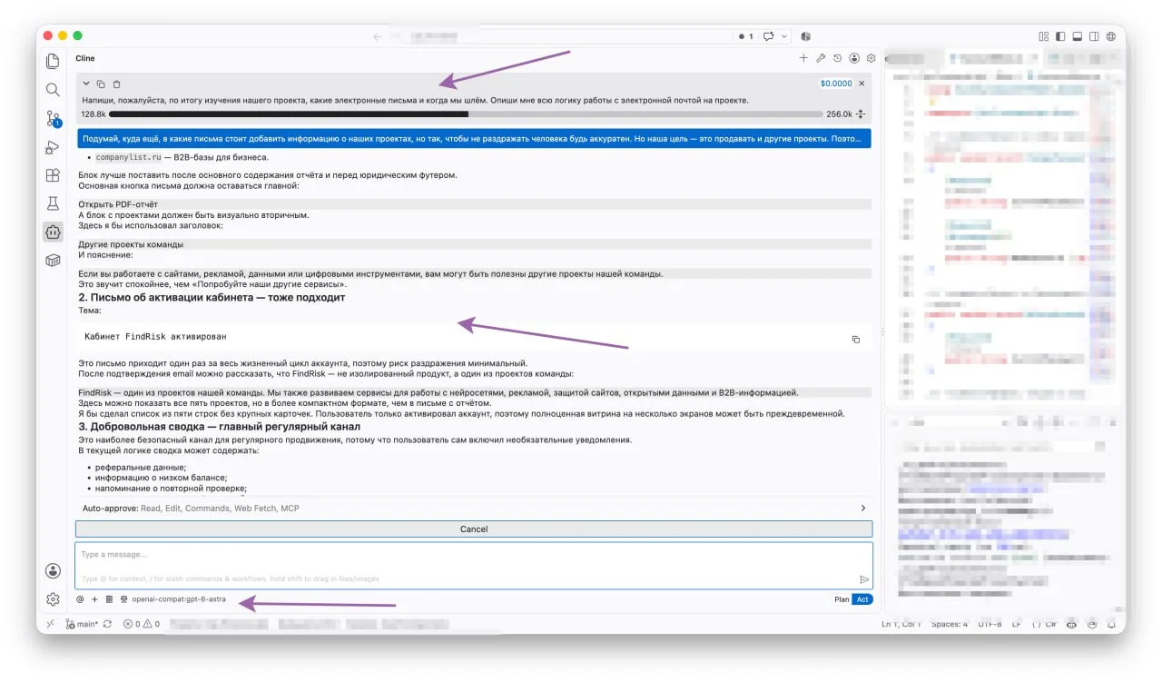
Task: Click the Cancel button
Action: click(474, 529)
